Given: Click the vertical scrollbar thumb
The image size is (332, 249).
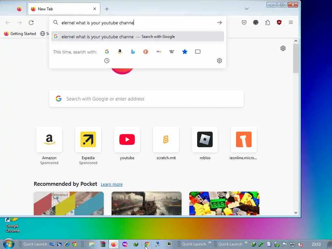Looking at the screenshot, I should point(296,58).
